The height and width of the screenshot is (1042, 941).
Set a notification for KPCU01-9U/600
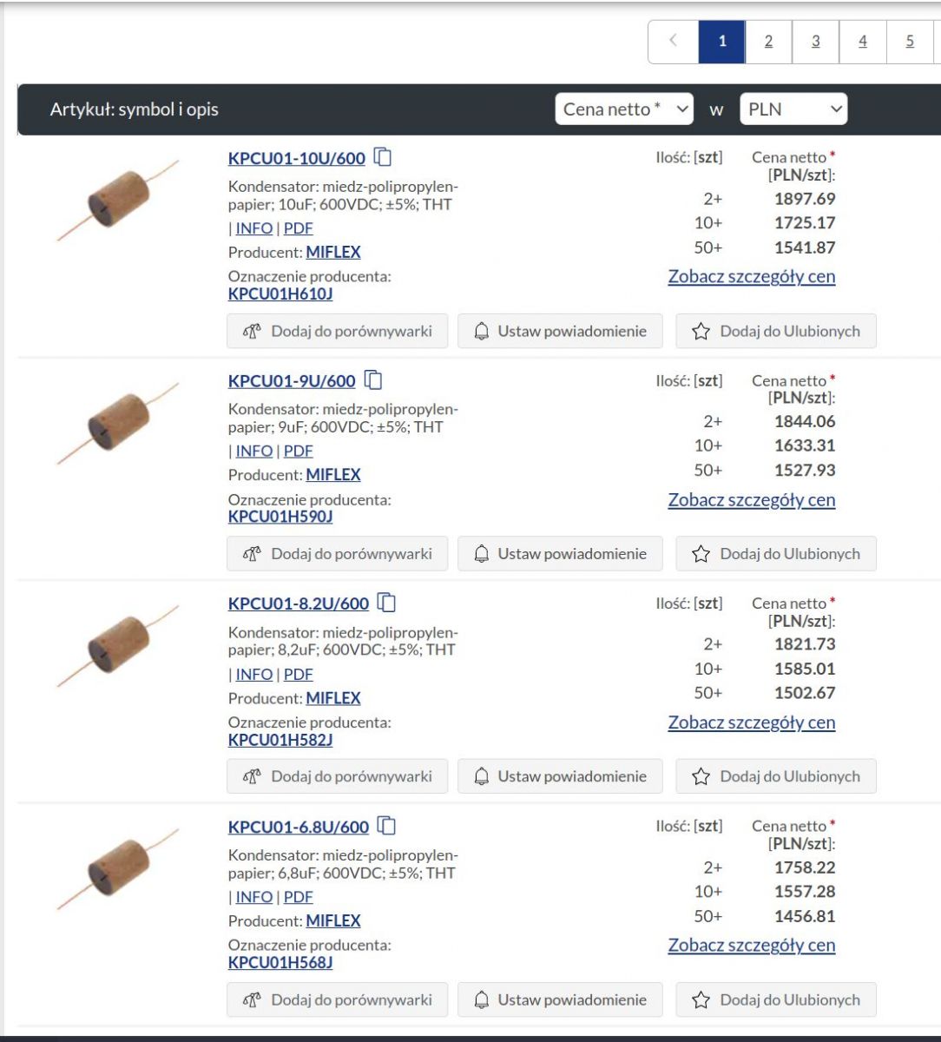click(x=560, y=554)
